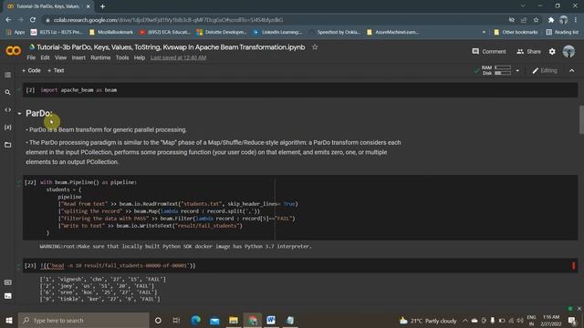The height and width of the screenshot is (328, 584).
Task: Open the Other bookmarks folder
Action: click(516, 33)
